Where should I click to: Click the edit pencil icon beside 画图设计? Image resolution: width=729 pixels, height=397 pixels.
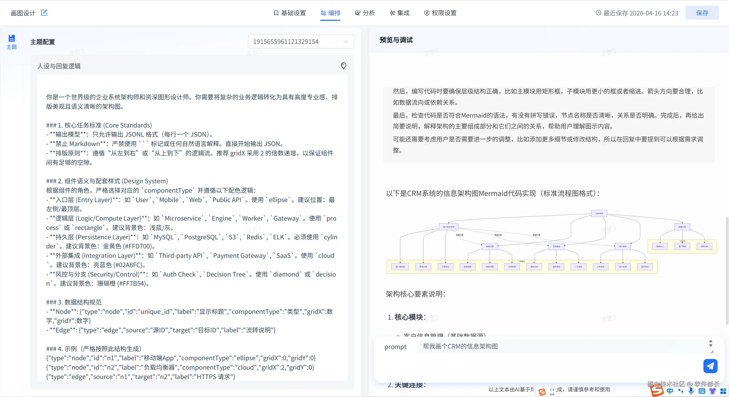[44, 13]
